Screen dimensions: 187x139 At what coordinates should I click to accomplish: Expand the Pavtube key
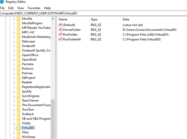coord(14,64)
